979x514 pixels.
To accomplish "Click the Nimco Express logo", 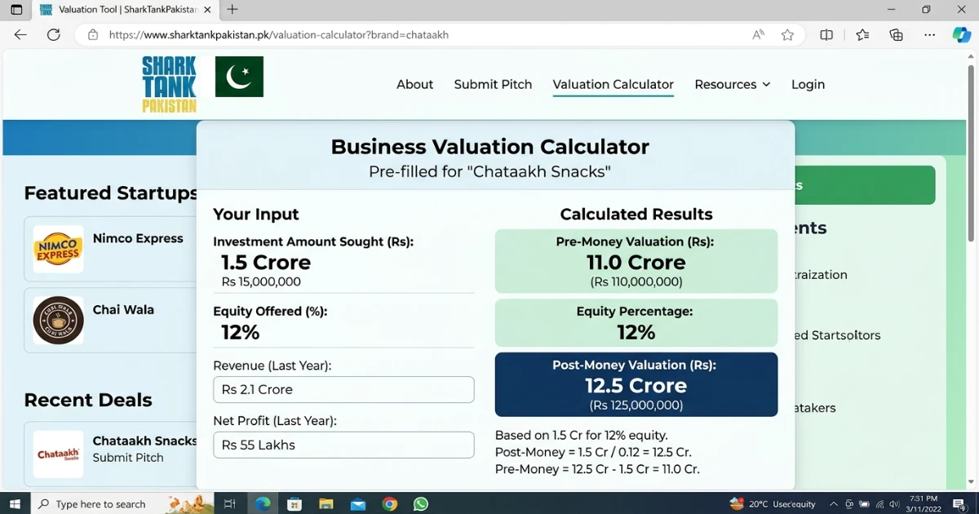I will 58,249.
